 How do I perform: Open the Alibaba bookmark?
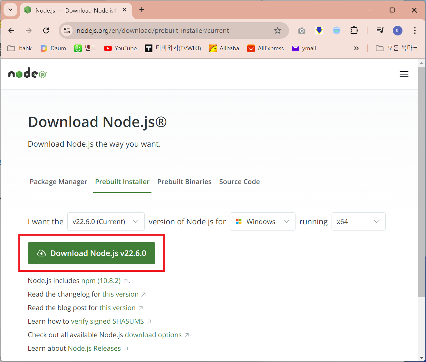(x=224, y=48)
